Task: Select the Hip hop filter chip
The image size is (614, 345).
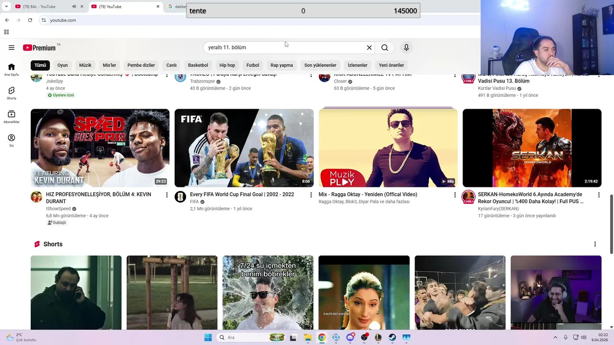Action: 227,65
